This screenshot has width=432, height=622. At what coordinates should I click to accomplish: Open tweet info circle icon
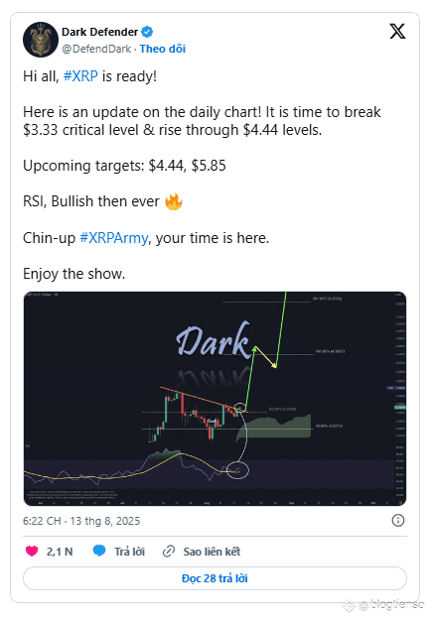tap(398, 520)
